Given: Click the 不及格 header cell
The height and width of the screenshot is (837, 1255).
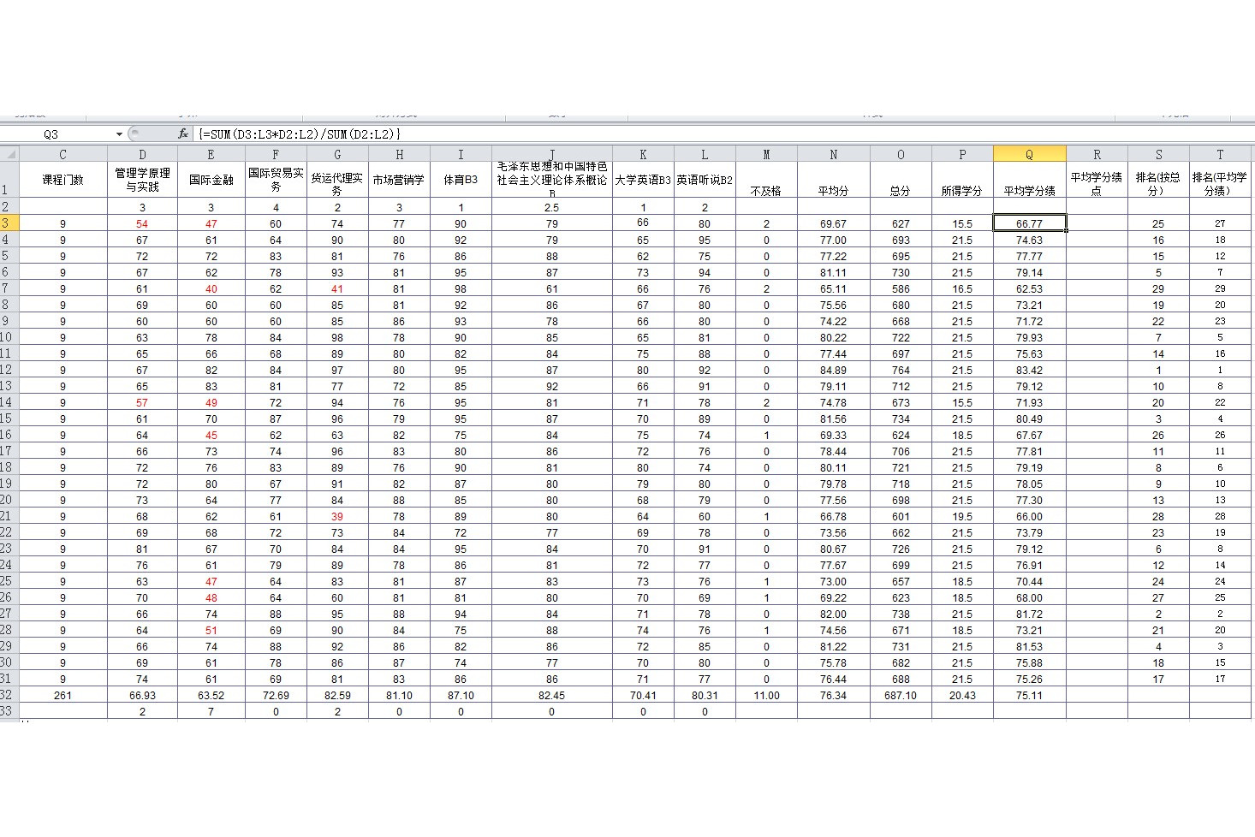Looking at the screenshot, I should (x=766, y=190).
